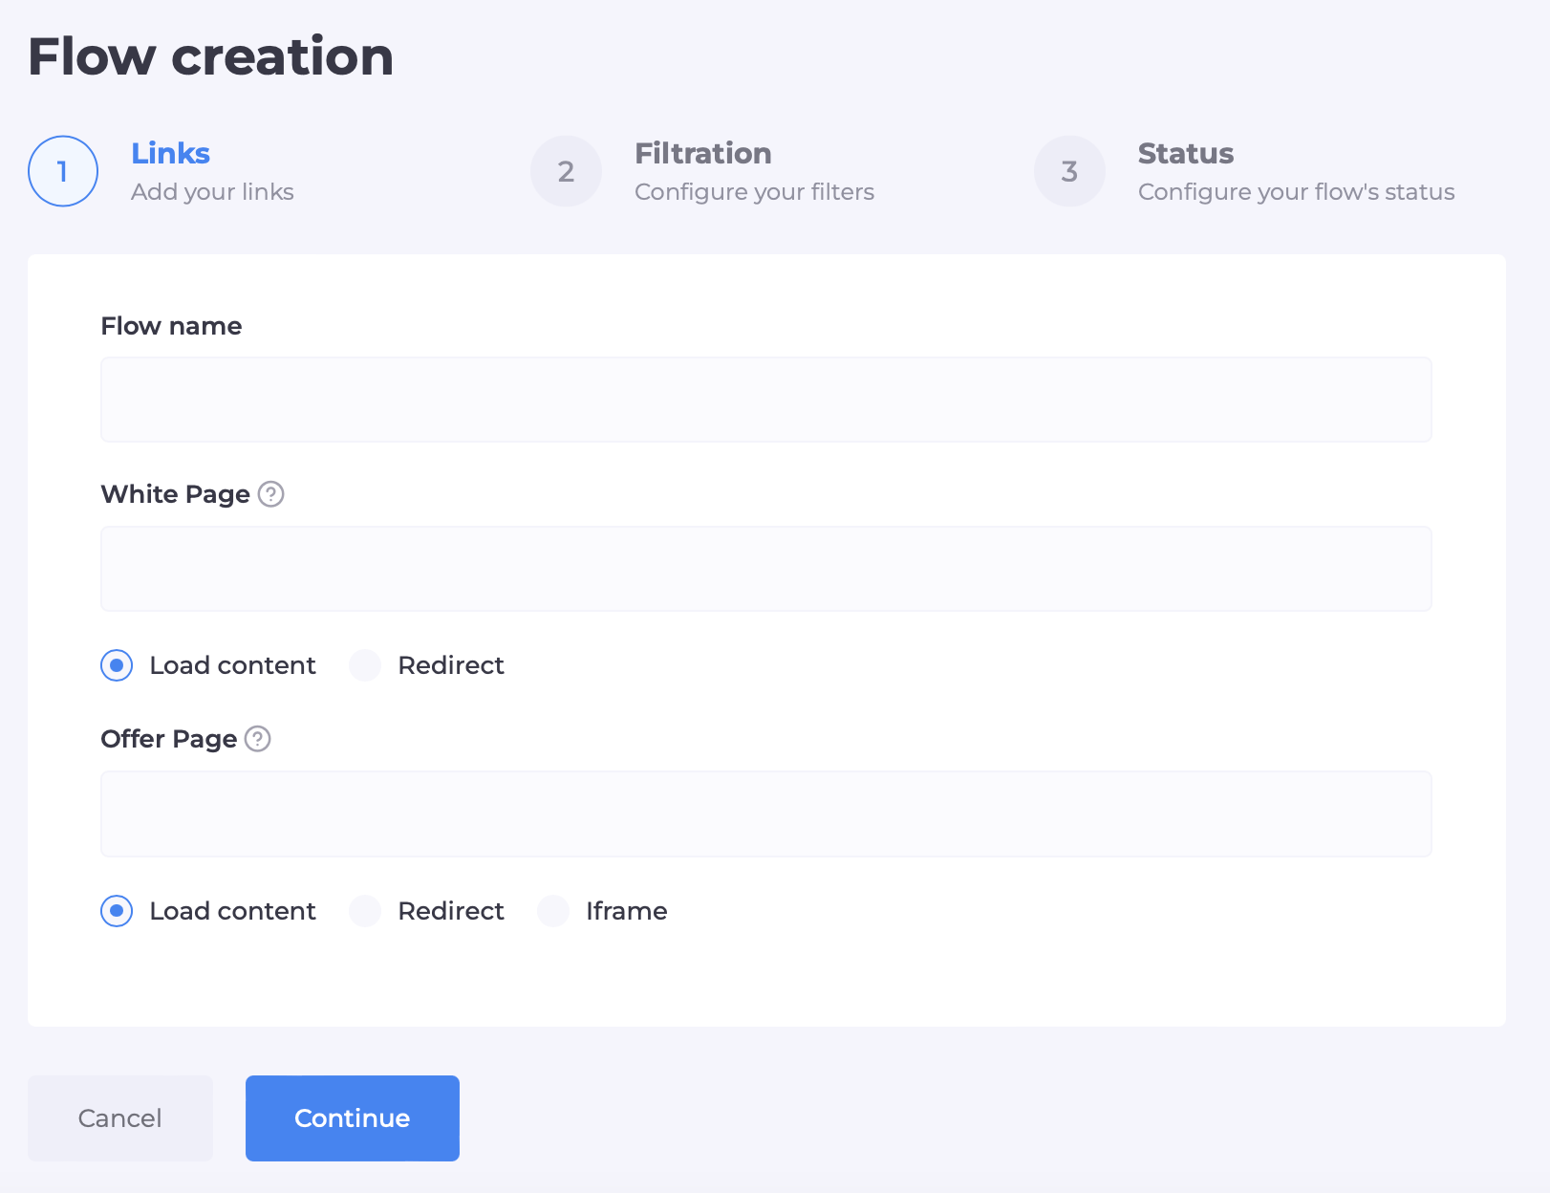Choose Redirect option under White Page
1550x1193 pixels.
click(x=365, y=665)
